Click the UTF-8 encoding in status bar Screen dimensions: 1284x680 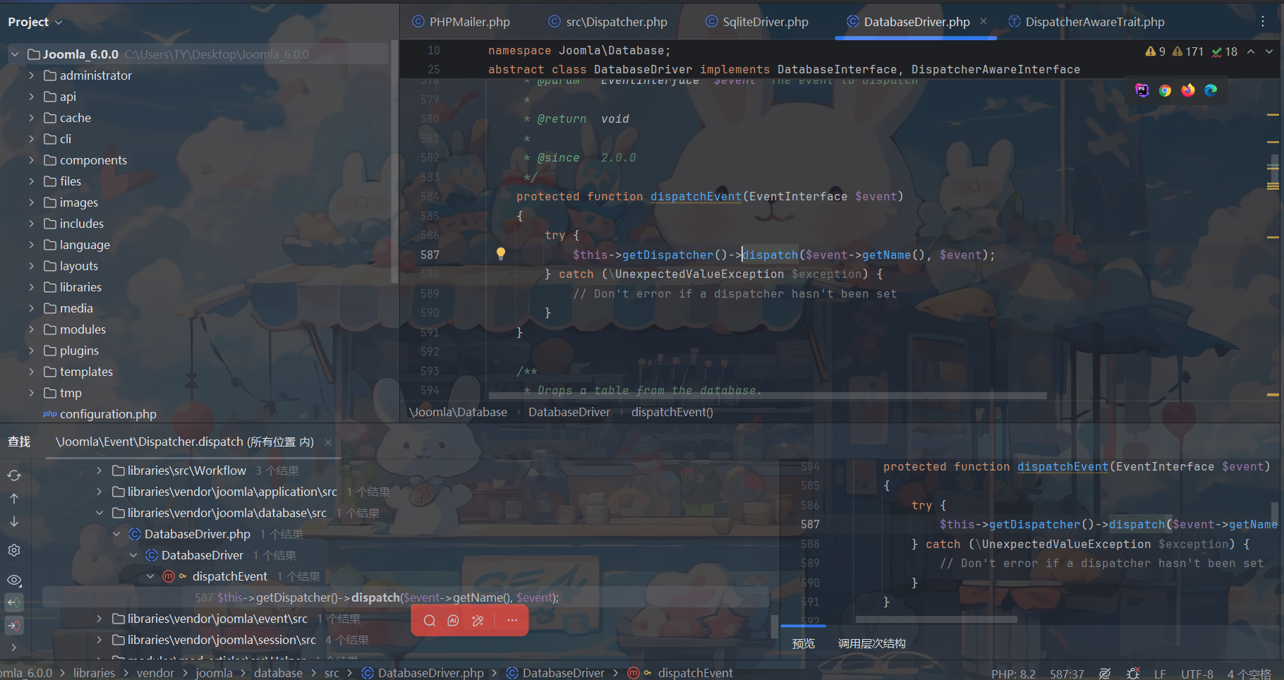1197,674
